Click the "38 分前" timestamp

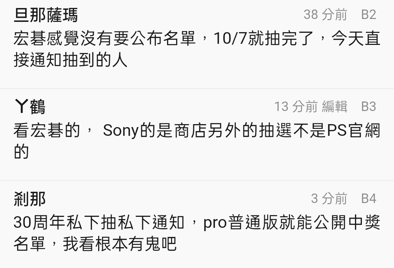coord(325,15)
